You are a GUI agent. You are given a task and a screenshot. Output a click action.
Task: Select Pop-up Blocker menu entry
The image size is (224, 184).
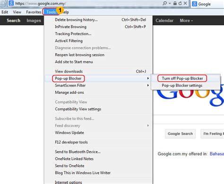click(x=98, y=78)
